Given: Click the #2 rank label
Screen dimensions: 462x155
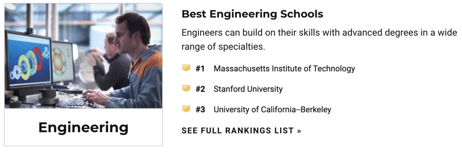Looking at the screenshot, I should point(200,89).
